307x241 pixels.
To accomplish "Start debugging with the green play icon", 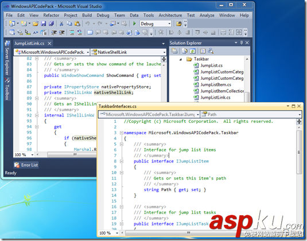I will click(134, 24).
